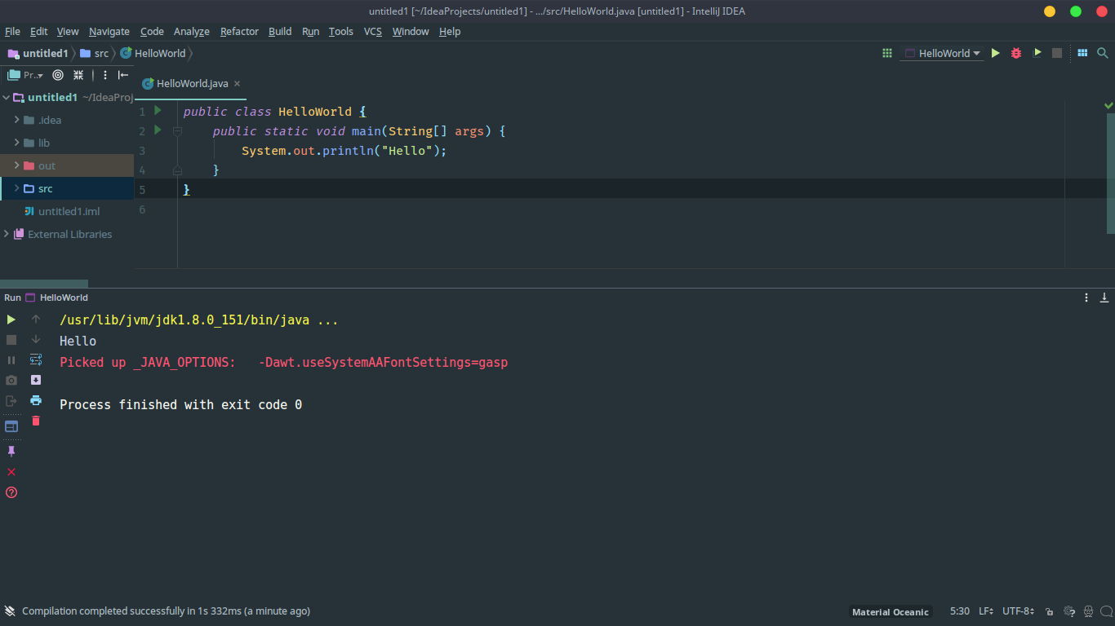This screenshot has width=1115, height=626.
Task: Click the UTF-8 encoding selector
Action: coord(1018,611)
